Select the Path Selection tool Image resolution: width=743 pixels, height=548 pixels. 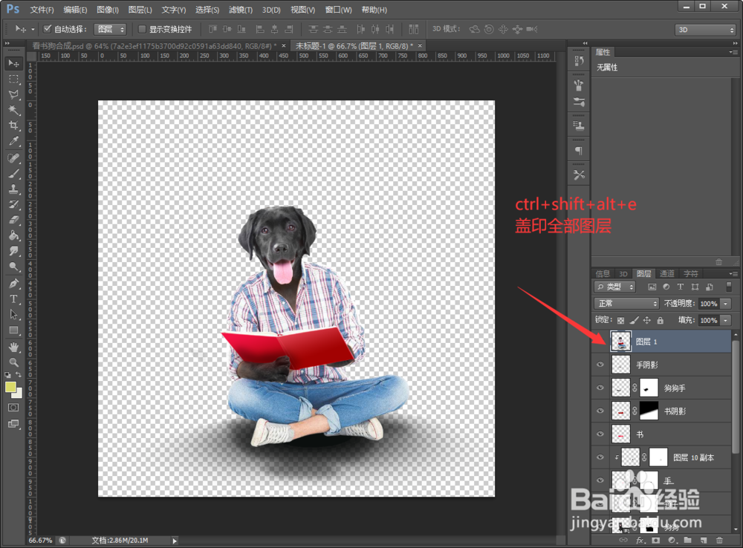13,315
